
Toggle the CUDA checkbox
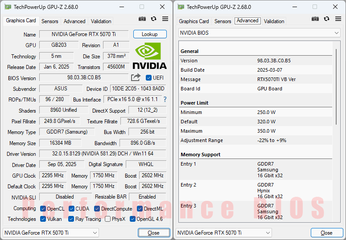pos(71,209)
